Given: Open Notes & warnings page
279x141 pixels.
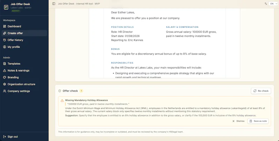Looking at the screenshot, I should pyautogui.click(x=24, y=70).
